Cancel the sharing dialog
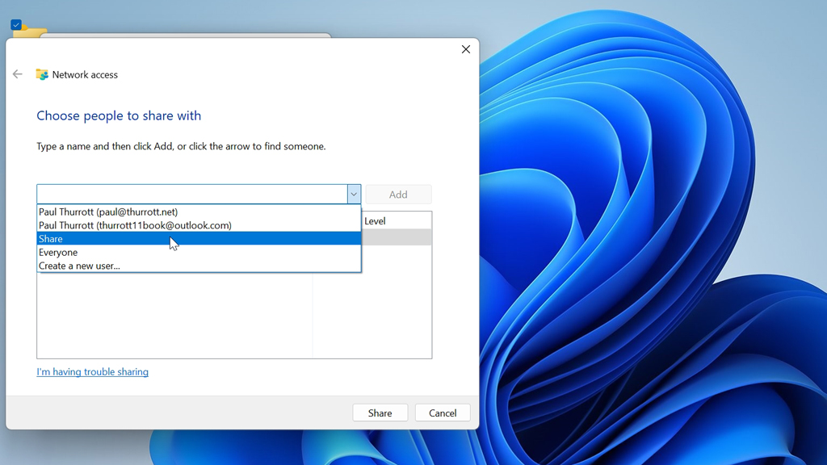 (443, 413)
